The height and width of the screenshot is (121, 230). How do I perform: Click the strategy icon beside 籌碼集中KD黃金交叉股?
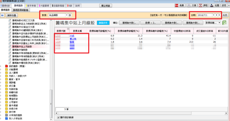(10, 27)
